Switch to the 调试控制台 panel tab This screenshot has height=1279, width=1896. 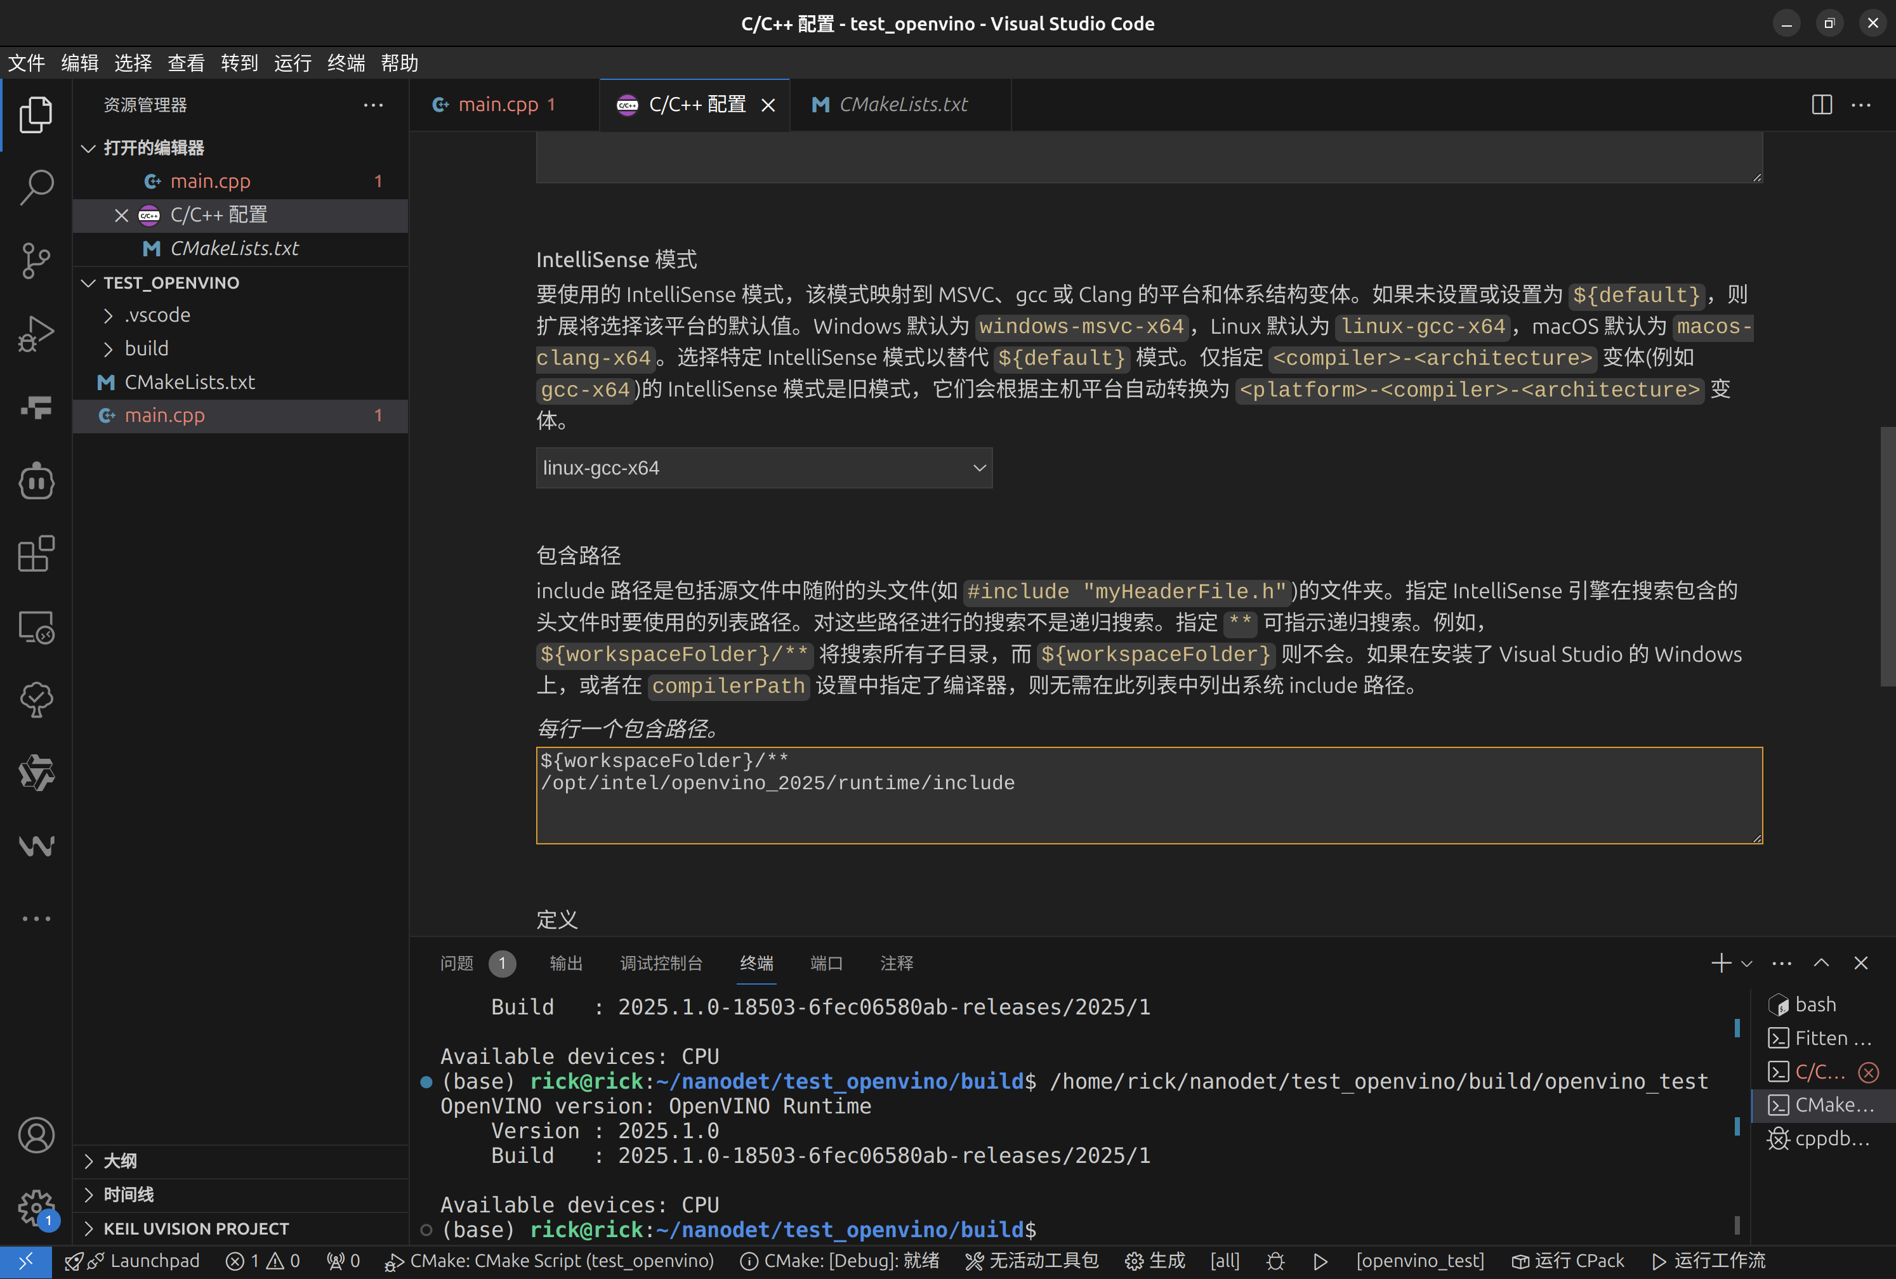pos(661,963)
